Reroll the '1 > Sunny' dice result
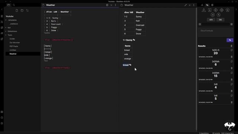 134,40
